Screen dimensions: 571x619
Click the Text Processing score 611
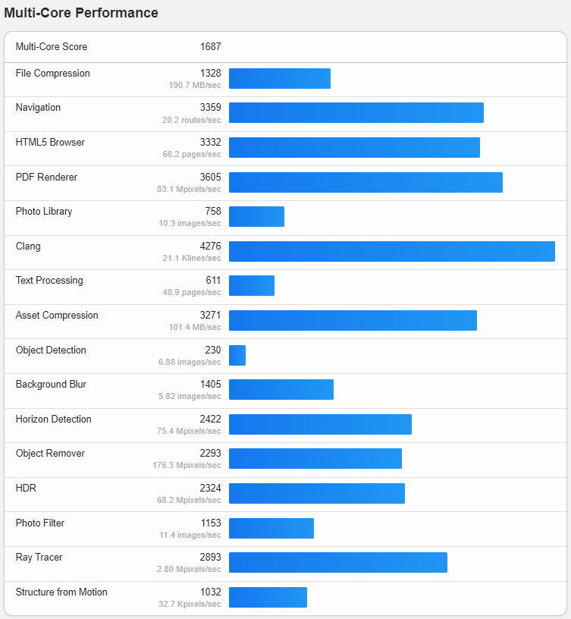tap(213, 280)
